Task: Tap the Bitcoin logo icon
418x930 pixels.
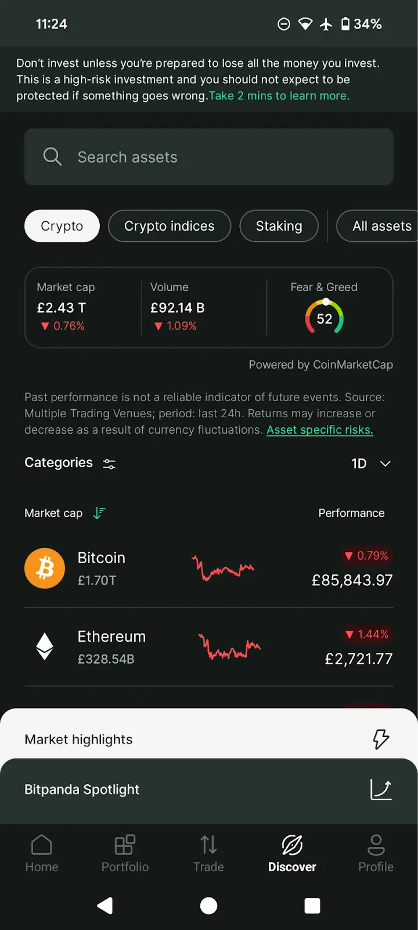Action: [x=45, y=568]
